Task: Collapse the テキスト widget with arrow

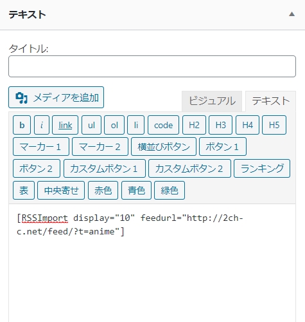Action: 292,14
